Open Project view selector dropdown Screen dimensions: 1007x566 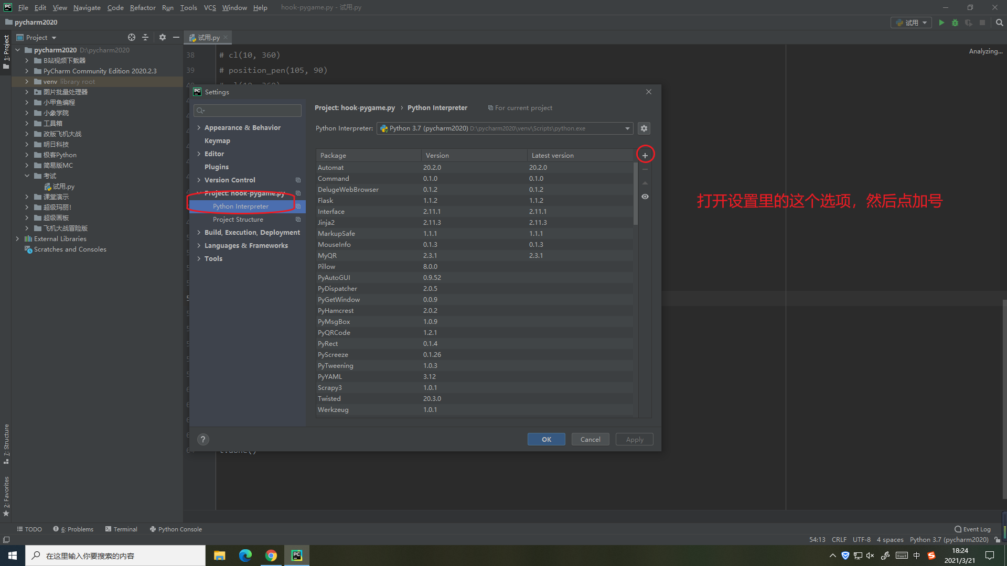coord(36,37)
